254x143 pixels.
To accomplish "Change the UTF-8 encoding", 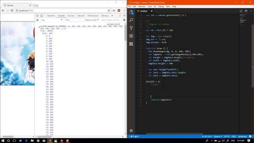I will pos(227,136).
